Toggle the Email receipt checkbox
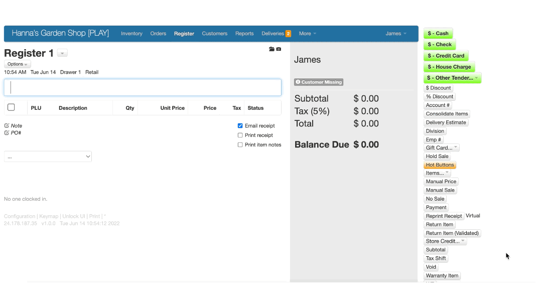Viewport: 542px width, 305px height. [240, 126]
